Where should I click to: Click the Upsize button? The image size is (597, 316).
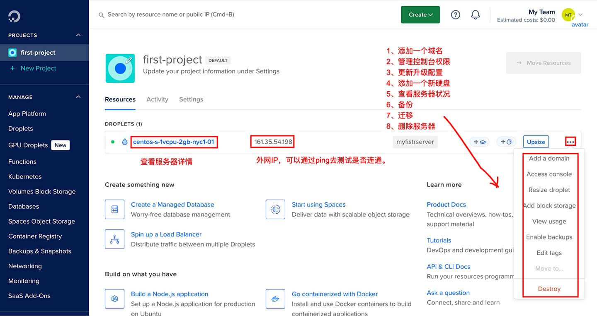(536, 142)
